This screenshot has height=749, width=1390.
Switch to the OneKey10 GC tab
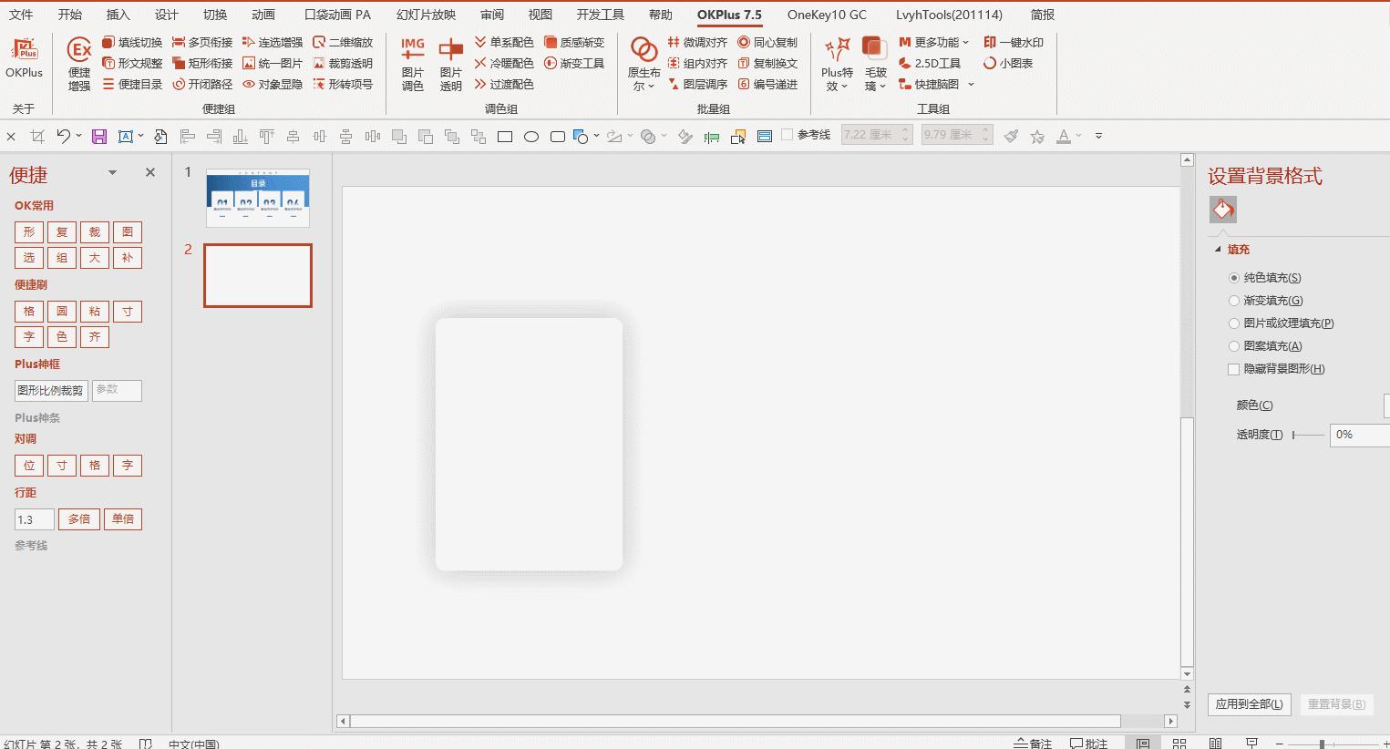pyautogui.click(x=827, y=15)
